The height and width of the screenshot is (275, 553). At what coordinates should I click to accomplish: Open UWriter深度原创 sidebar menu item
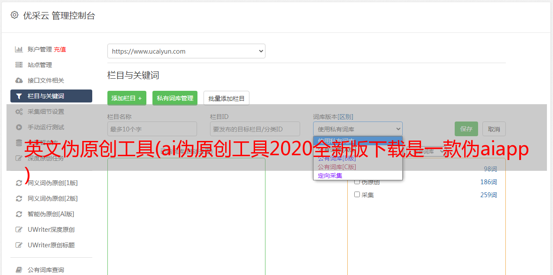[51, 230]
